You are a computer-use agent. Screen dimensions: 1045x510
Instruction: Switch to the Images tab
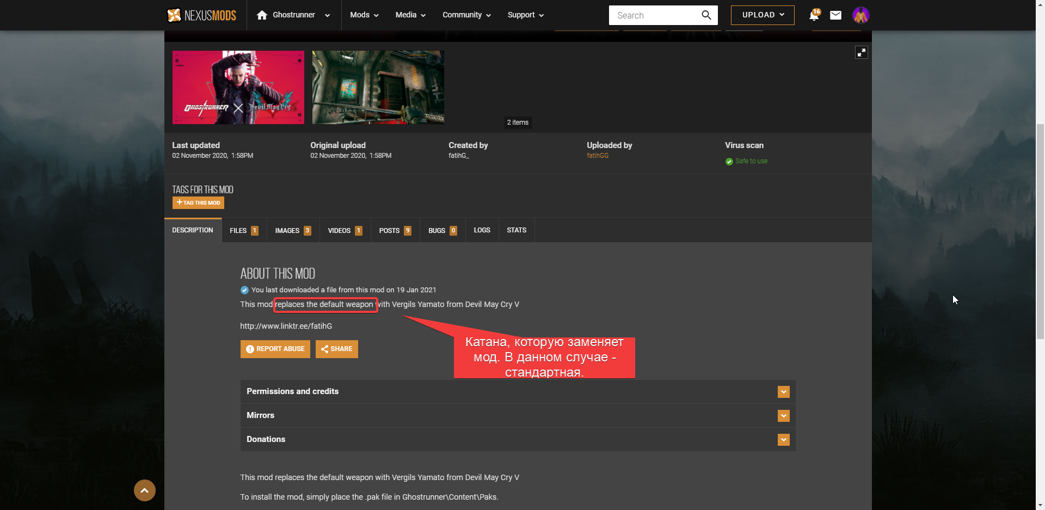[x=293, y=231]
